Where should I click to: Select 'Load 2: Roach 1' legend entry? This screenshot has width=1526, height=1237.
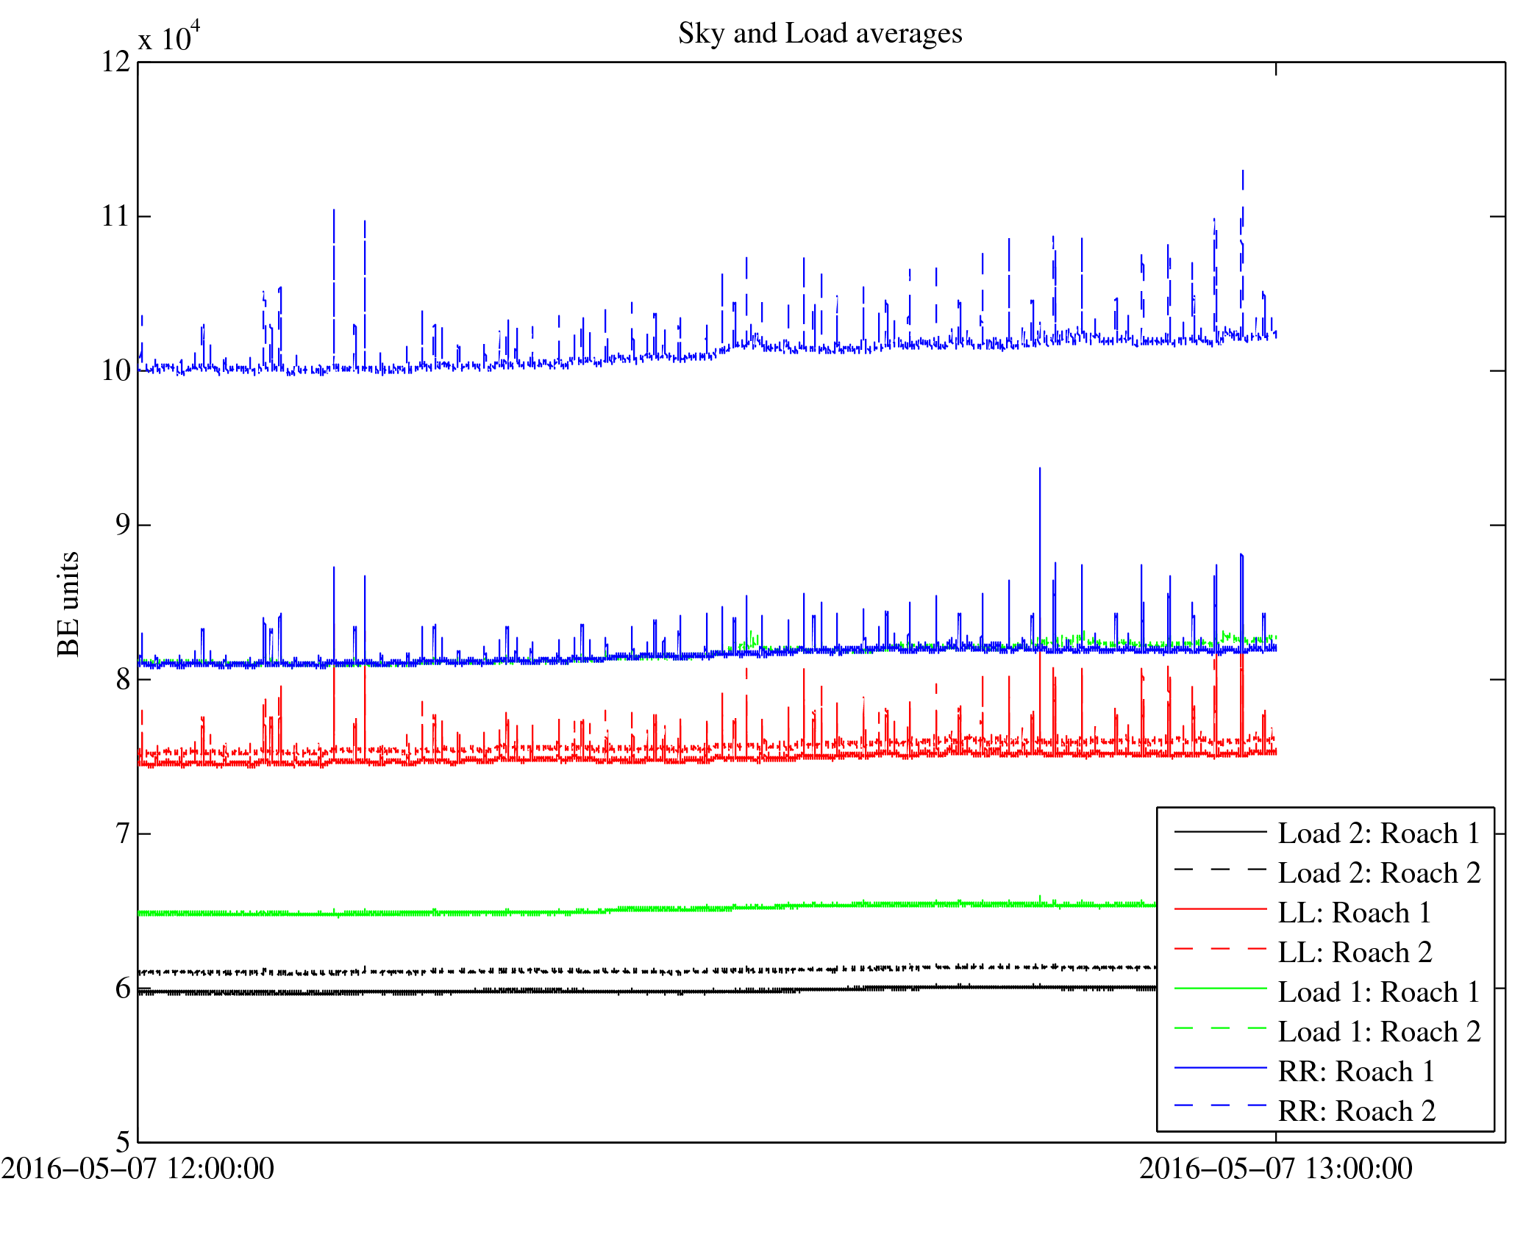1378,833
